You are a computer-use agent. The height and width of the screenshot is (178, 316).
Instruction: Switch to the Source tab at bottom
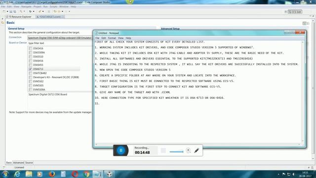tap(29, 163)
